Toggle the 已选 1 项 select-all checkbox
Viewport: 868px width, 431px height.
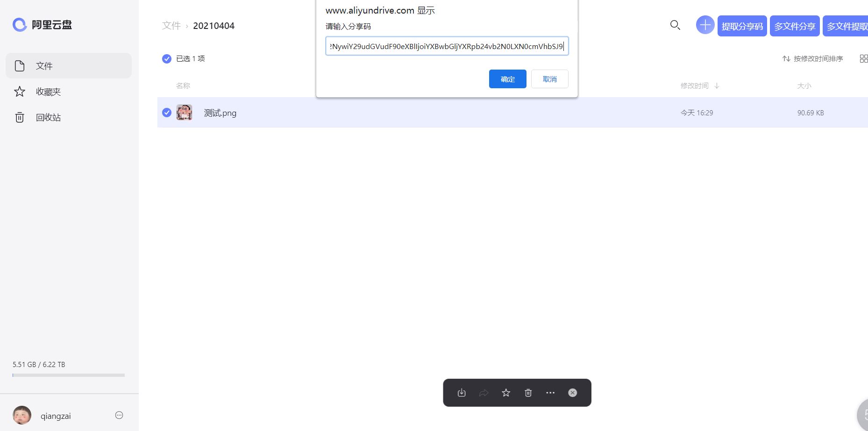click(167, 58)
